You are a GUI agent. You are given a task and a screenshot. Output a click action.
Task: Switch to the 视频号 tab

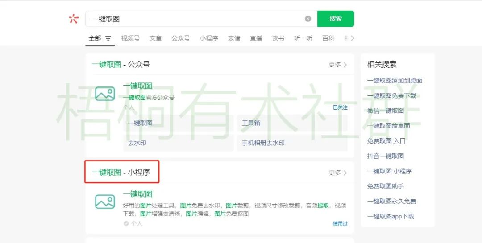[x=130, y=38]
